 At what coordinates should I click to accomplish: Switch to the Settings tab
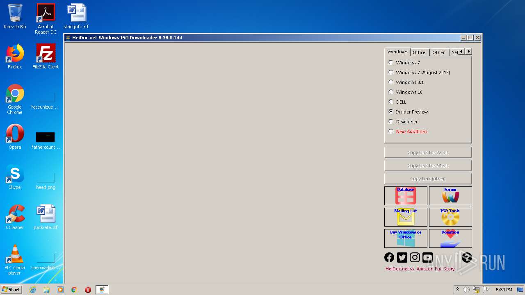[x=454, y=52]
